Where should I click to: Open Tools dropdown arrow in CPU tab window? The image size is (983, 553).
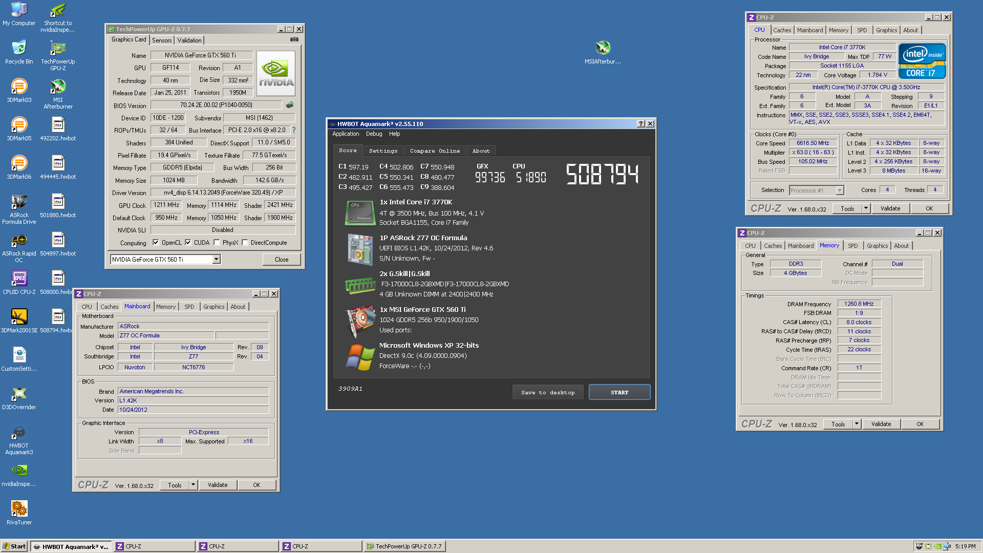[866, 208]
